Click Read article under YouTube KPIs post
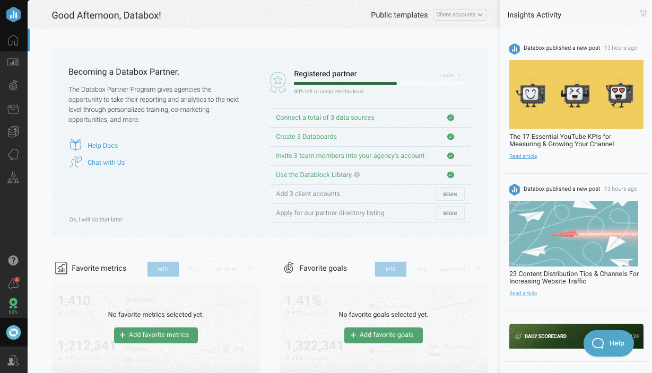The height and width of the screenshot is (373, 652). point(523,156)
